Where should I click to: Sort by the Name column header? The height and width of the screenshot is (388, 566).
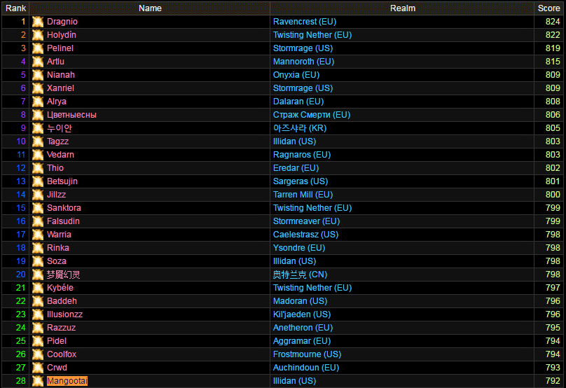pyautogui.click(x=150, y=8)
